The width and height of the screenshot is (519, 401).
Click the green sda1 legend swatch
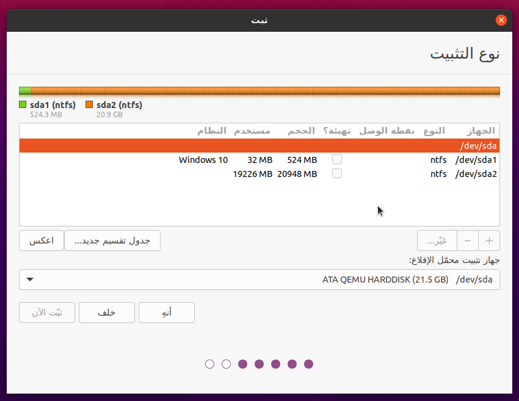click(23, 105)
